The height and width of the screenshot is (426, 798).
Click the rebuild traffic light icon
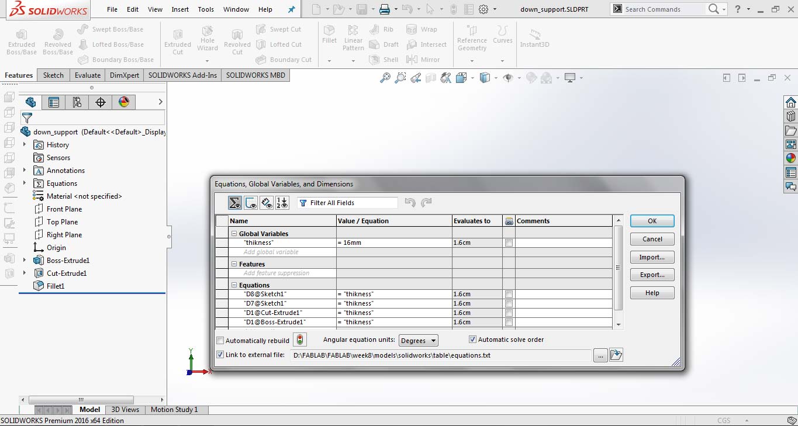click(x=299, y=340)
